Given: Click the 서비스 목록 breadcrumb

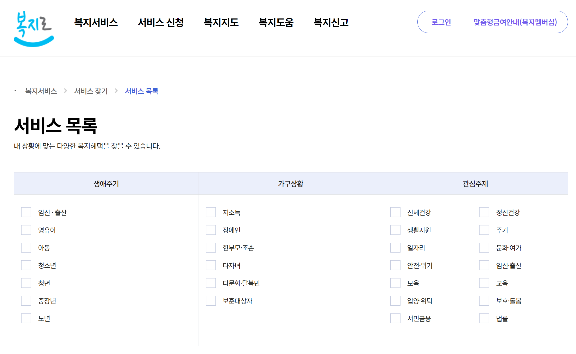Looking at the screenshot, I should coord(142,91).
